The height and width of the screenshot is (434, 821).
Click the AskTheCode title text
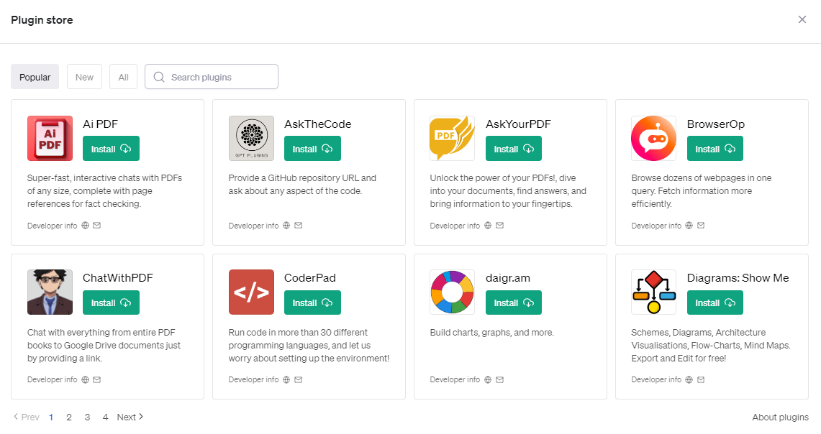[x=318, y=124]
